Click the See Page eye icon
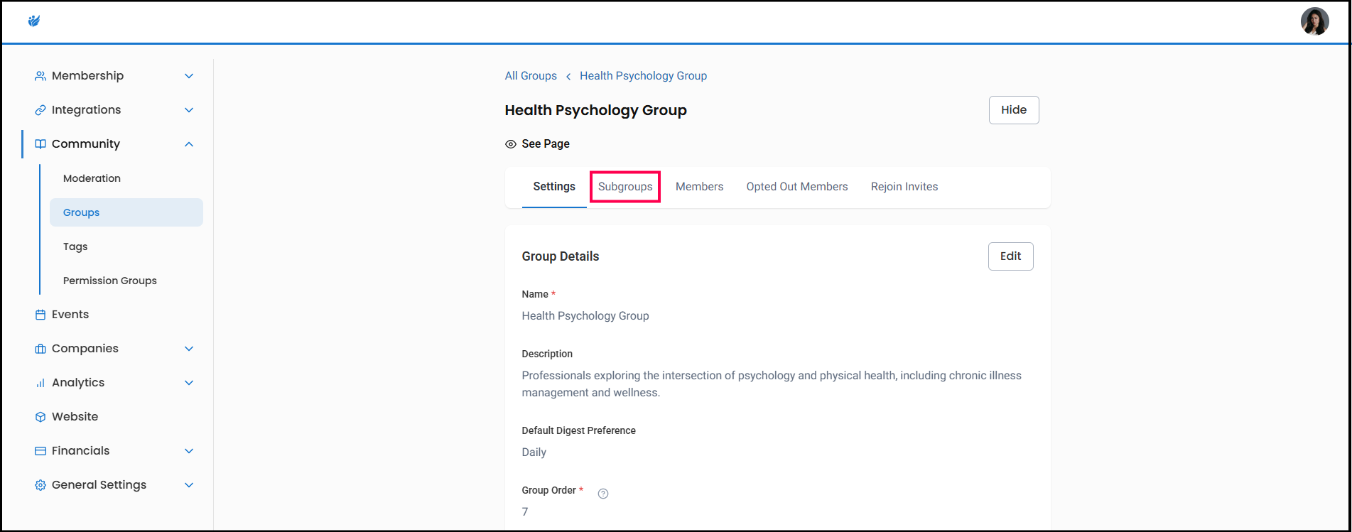Screen dimensions: 1352x532 [511, 144]
